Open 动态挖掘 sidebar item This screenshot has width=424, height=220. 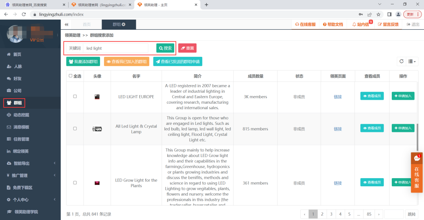[30, 115]
